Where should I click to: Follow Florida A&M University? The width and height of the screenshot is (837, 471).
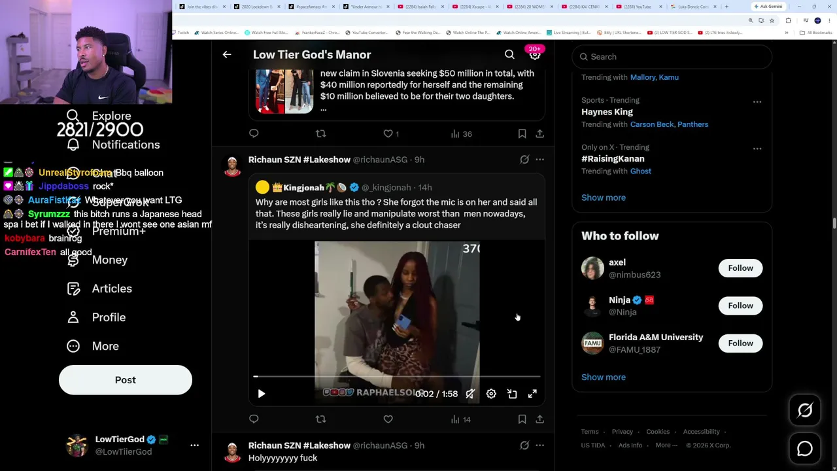(740, 343)
